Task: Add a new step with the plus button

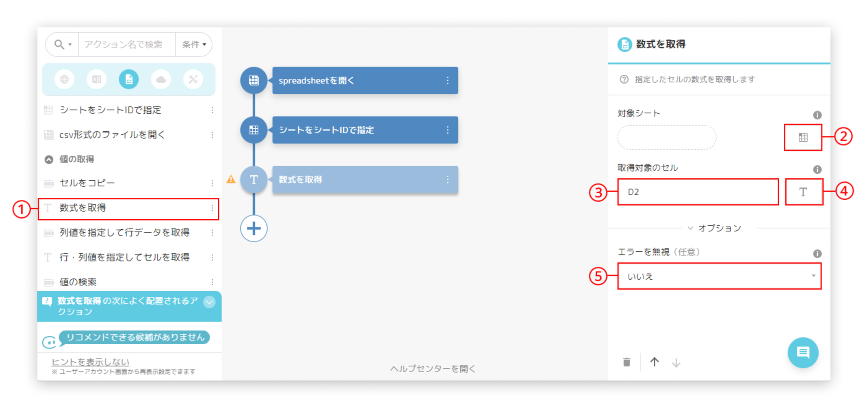Action: (x=254, y=229)
